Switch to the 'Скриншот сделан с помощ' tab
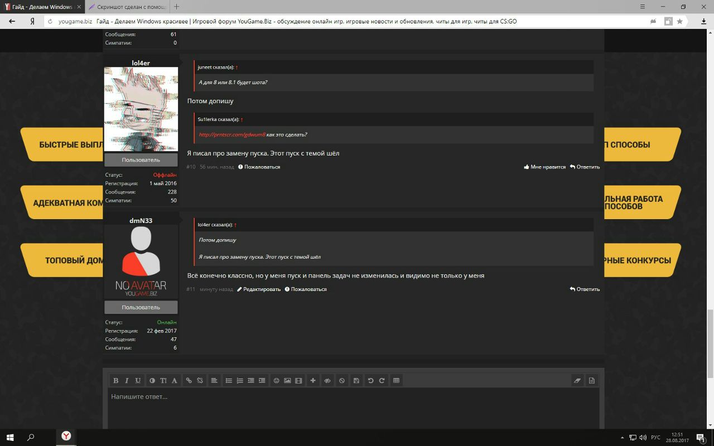Screen dimensions: 714x446 pos(127,7)
